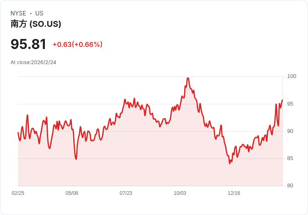The width and height of the screenshot is (308, 215).
Task: Click the At close date text
Action: point(33,62)
